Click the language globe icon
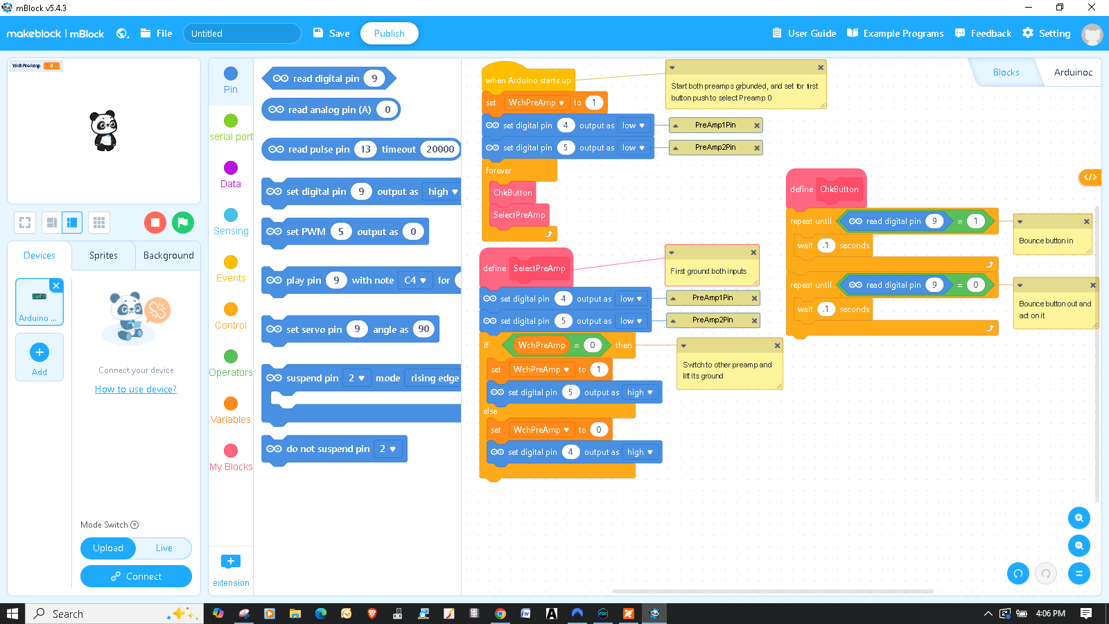This screenshot has width=1109, height=624. (122, 33)
